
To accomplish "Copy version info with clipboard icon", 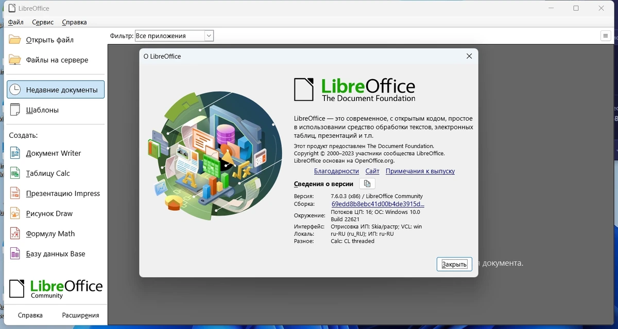I will point(367,184).
